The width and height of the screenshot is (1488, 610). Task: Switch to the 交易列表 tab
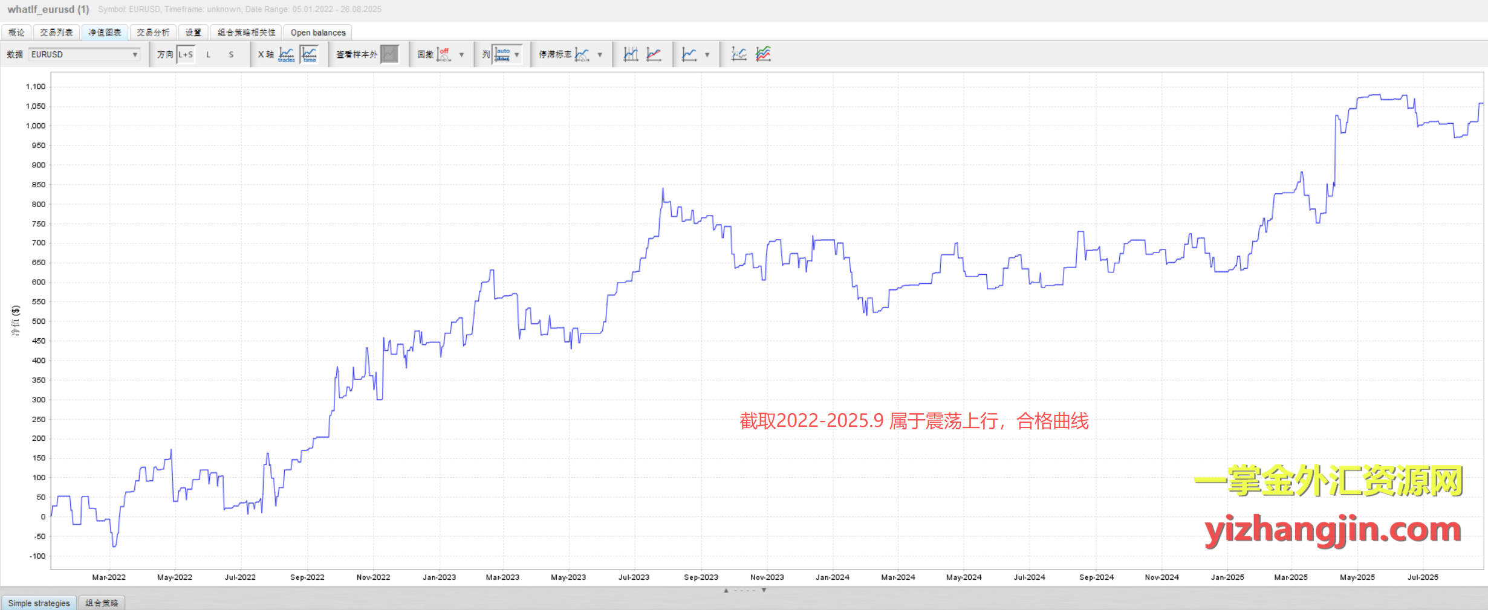coord(56,33)
